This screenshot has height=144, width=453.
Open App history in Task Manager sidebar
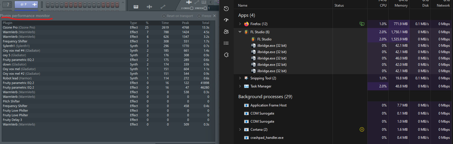tap(226, 9)
